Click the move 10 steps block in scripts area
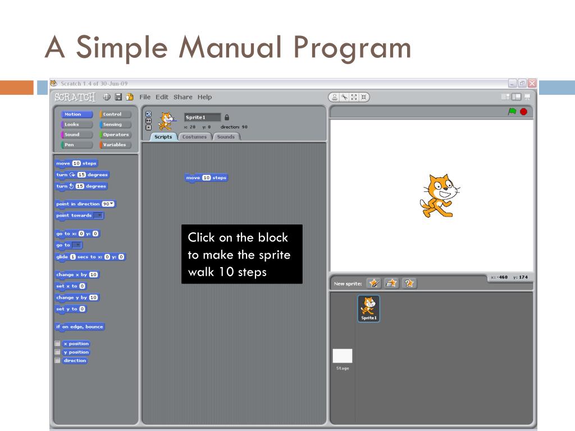This screenshot has width=575, height=431. [x=206, y=178]
